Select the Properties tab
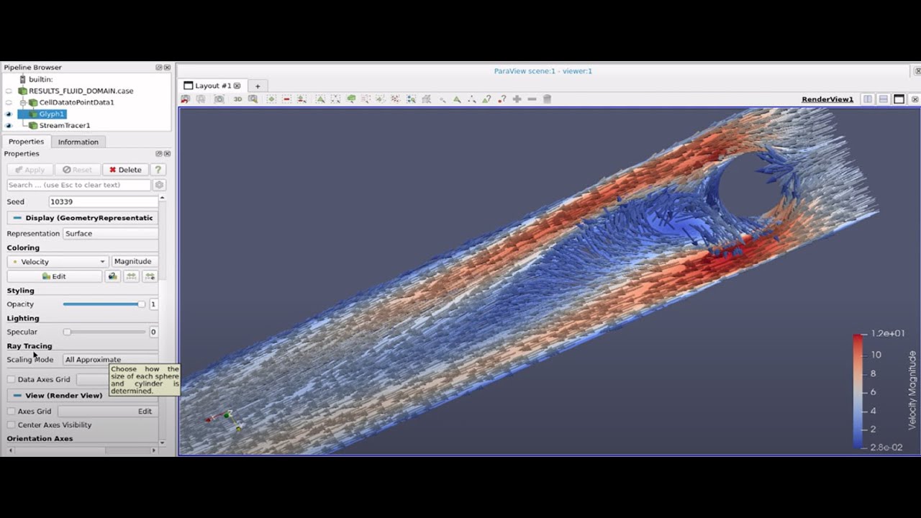 [26, 142]
